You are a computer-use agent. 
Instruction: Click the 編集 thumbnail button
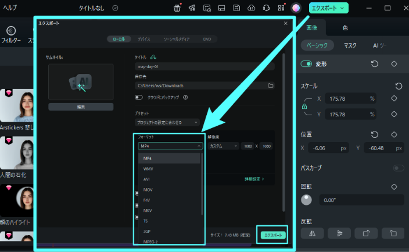click(x=81, y=107)
